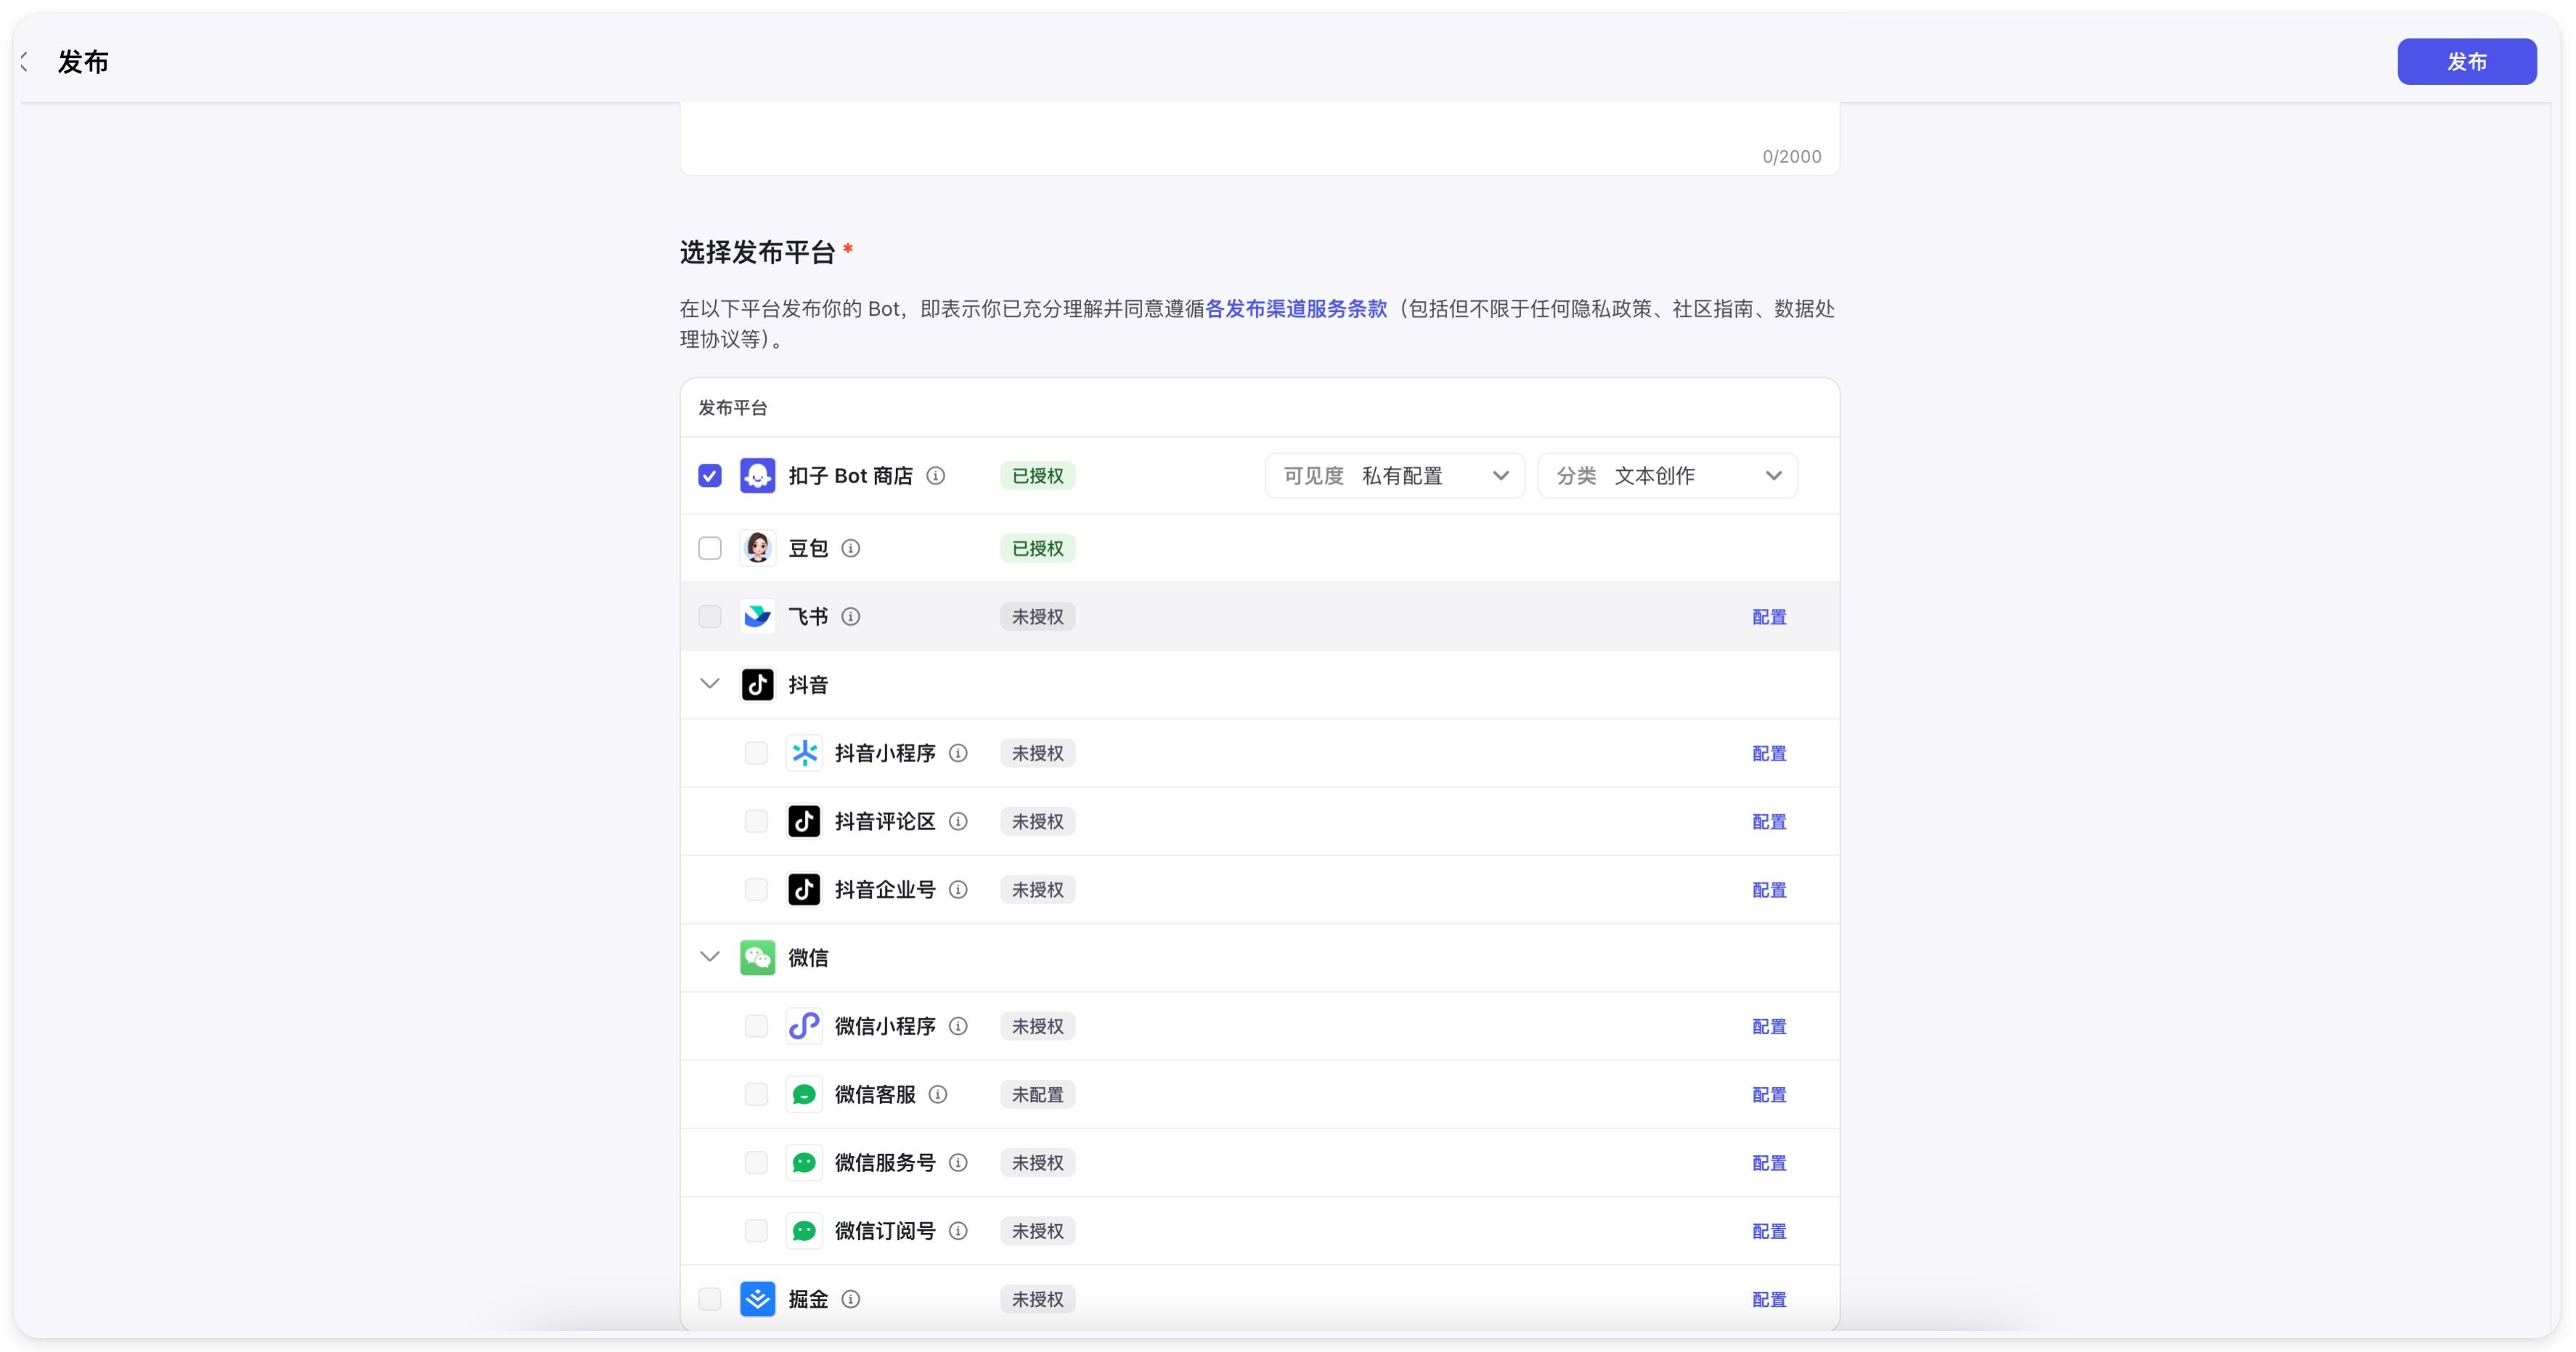
Task: Open the 分类 文本创作 dropdown
Action: pyautogui.click(x=1667, y=475)
